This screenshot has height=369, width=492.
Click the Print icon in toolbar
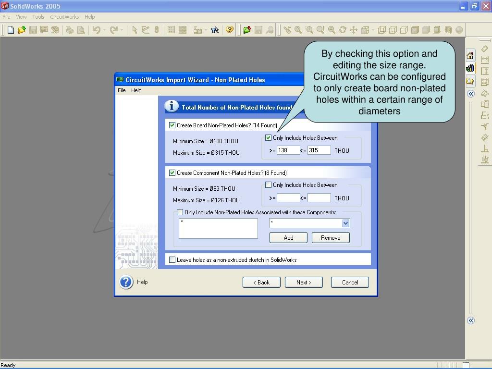coord(70,30)
